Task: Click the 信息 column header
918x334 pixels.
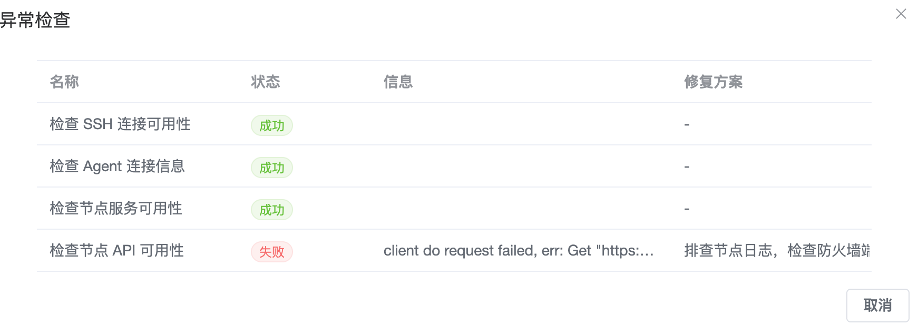Action: tap(398, 82)
